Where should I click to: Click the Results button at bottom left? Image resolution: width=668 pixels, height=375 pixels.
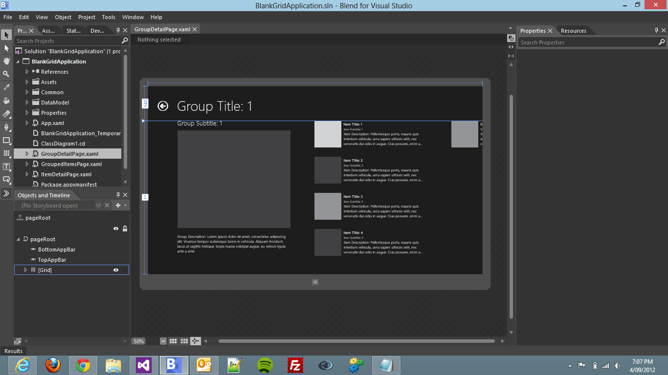click(13, 351)
